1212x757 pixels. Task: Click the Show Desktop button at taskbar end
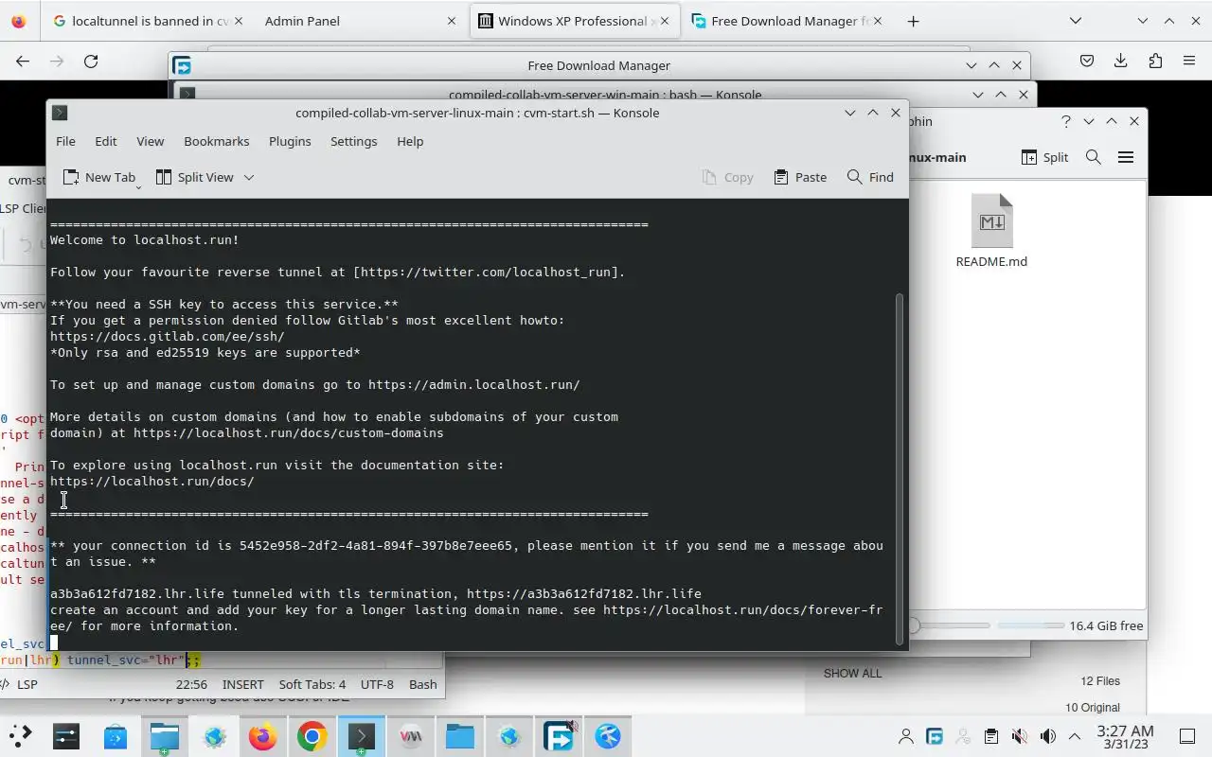tap(1186, 736)
